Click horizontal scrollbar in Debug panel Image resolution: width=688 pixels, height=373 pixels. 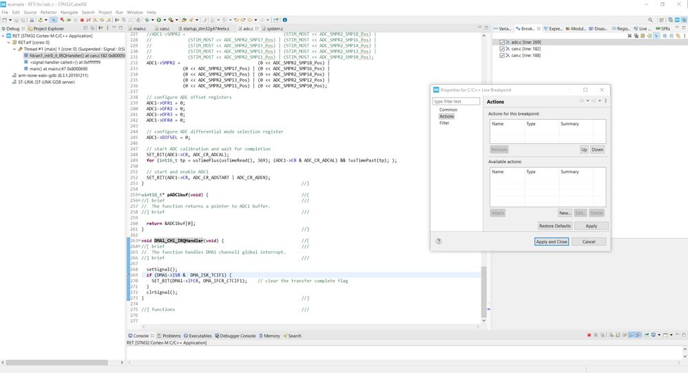click(x=56, y=363)
